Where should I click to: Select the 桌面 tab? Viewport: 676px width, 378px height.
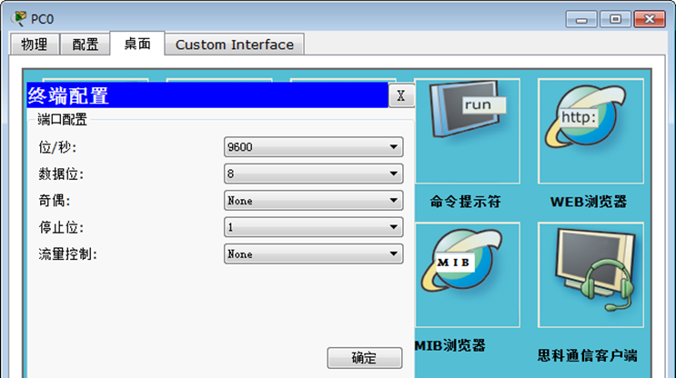(137, 44)
